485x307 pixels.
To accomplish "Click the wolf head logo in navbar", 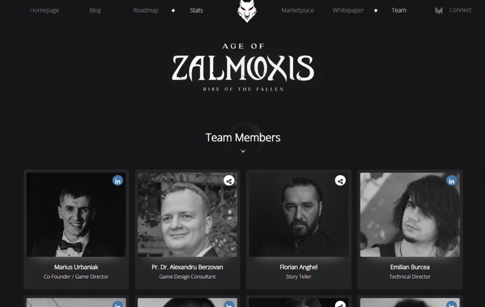I will tap(247, 11).
